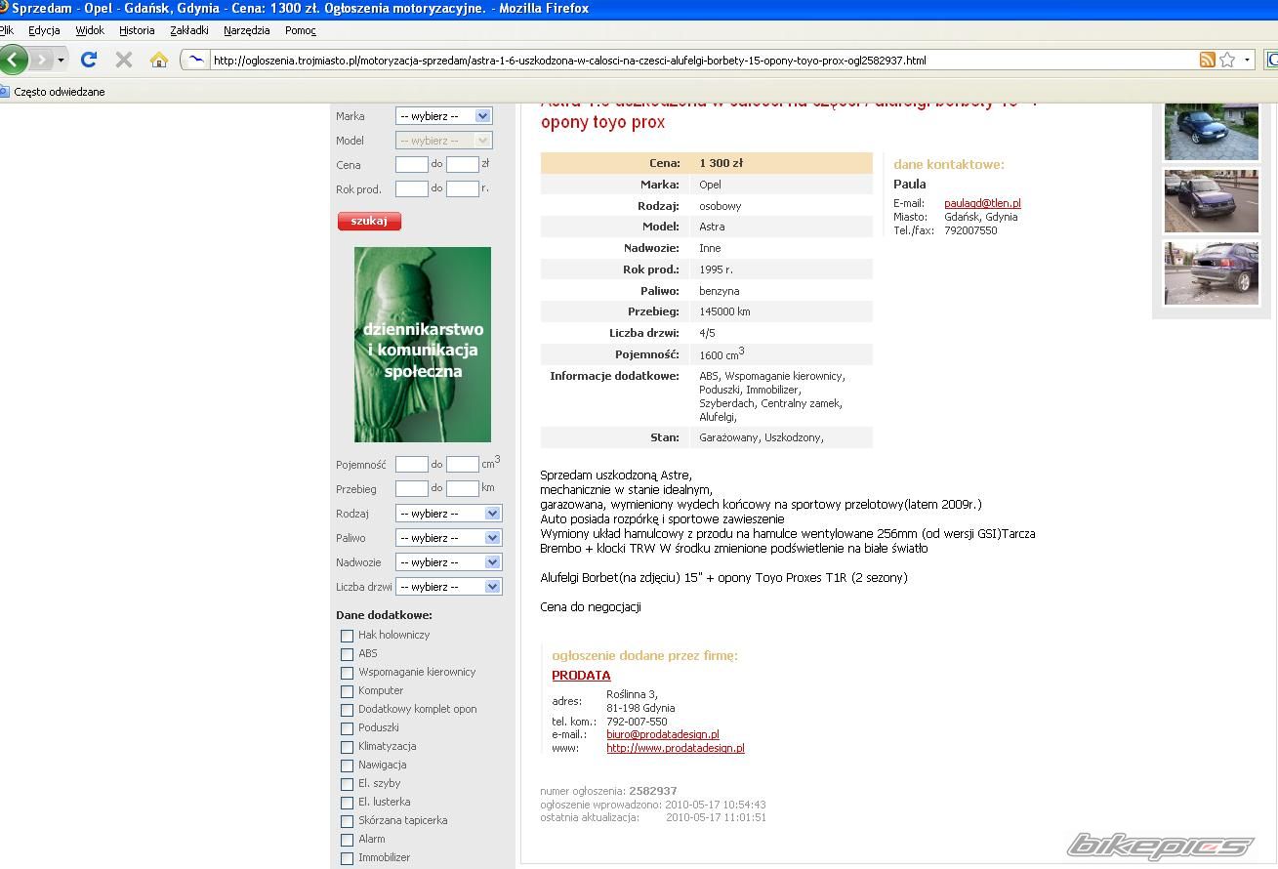Click the Stop loading X icon
This screenshot has height=869, width=1278.
tap(124, 60)
